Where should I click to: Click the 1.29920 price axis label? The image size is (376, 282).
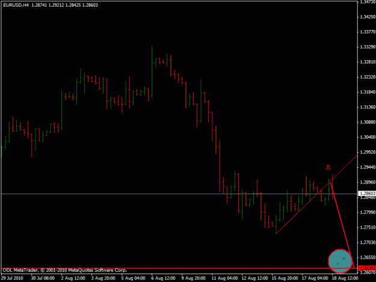pos(368,152)
